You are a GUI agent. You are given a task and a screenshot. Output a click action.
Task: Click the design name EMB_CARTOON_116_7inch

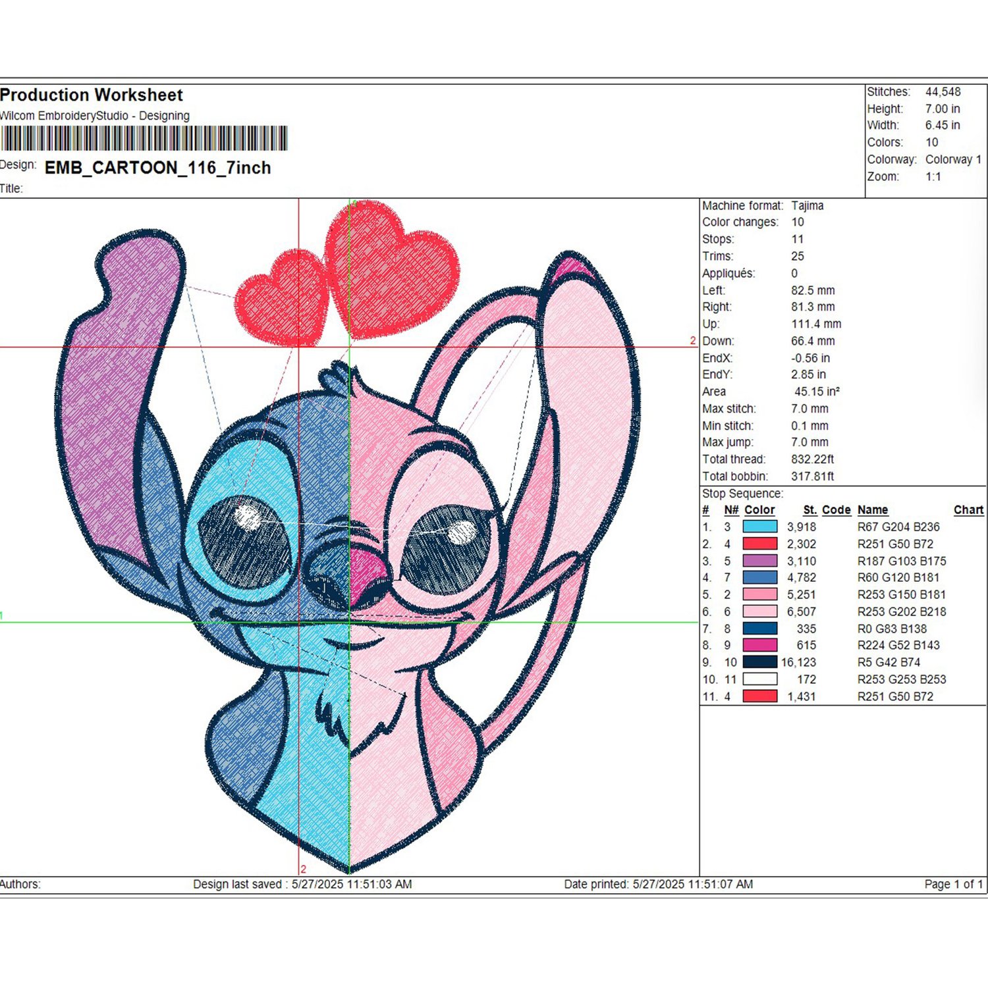pos(158,168)
